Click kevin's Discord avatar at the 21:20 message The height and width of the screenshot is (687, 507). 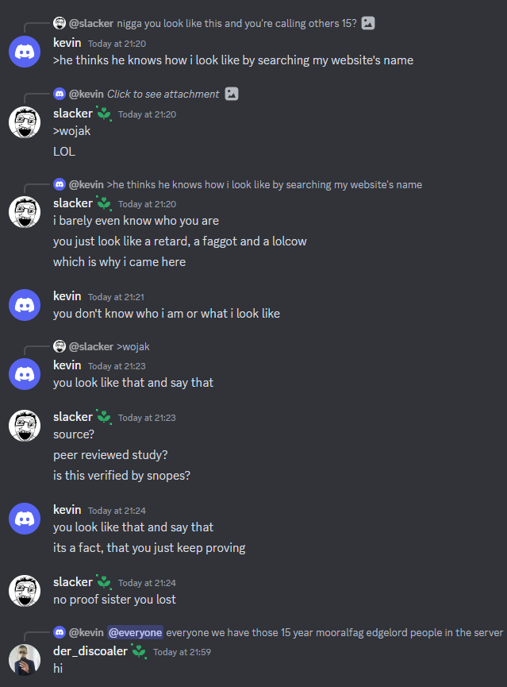click(25, 52)
